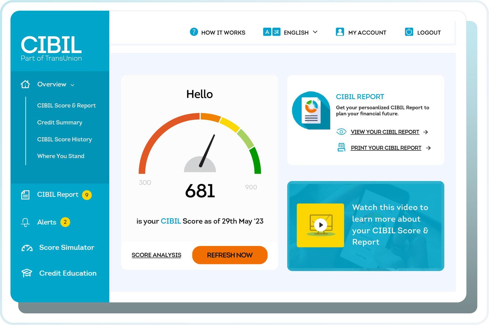This screenshot has height=325, width=489.
Task: Click the Alerts bell icon
Action: coord(25,222)
